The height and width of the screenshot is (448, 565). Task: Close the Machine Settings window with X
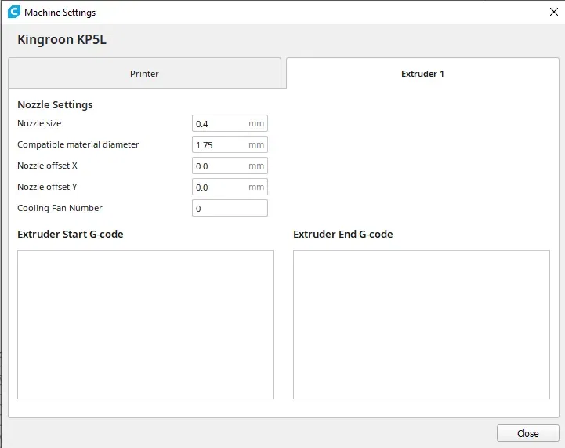click(x=554, y=12)
